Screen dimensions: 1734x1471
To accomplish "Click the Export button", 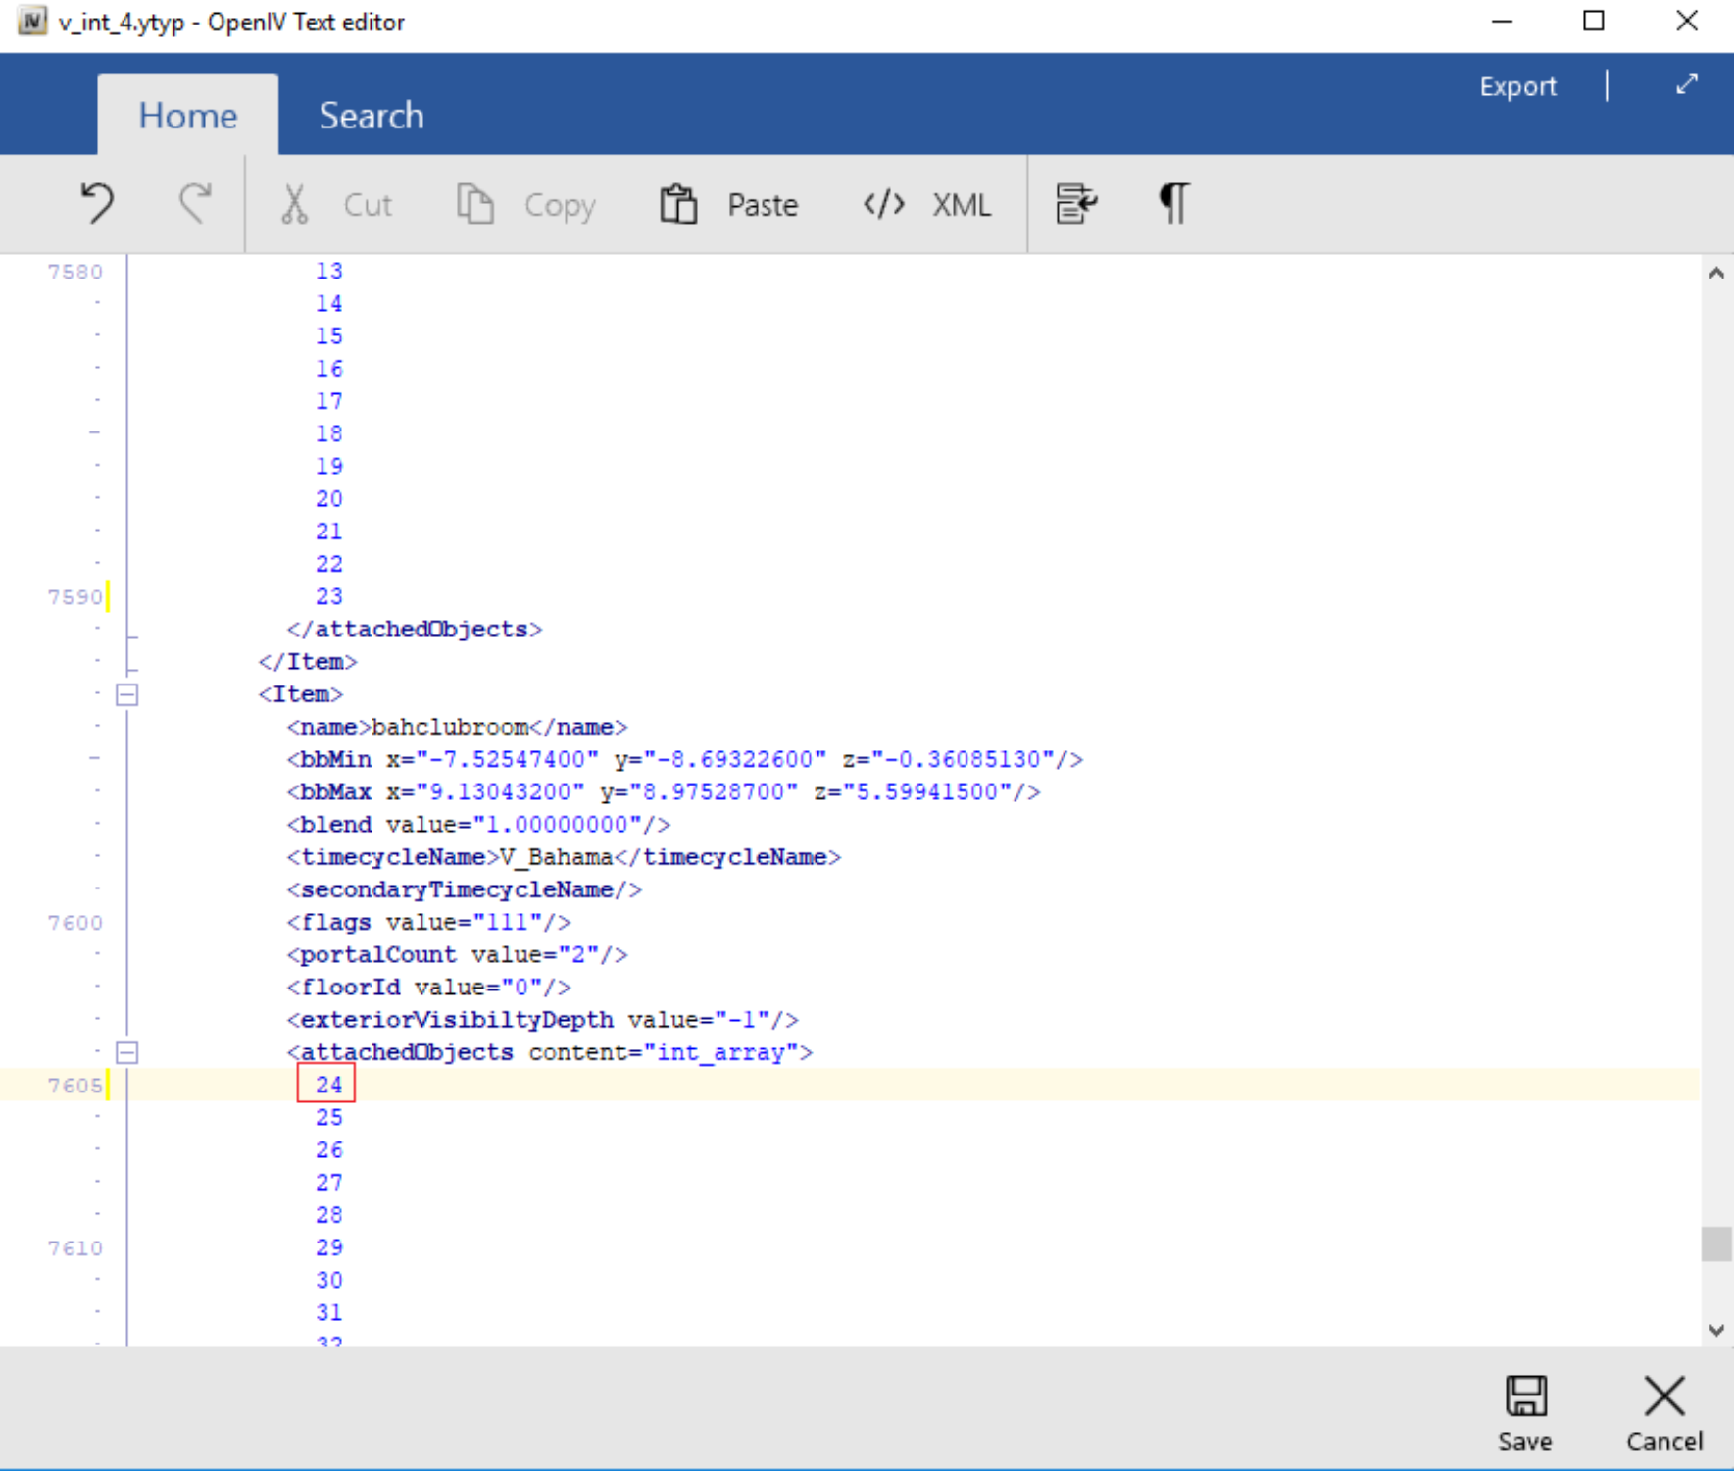I will tap(1516, 86).
